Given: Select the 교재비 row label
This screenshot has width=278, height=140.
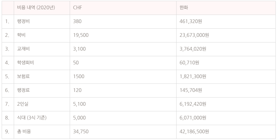Looking at the screenshot, I should [x=23, y=49].
